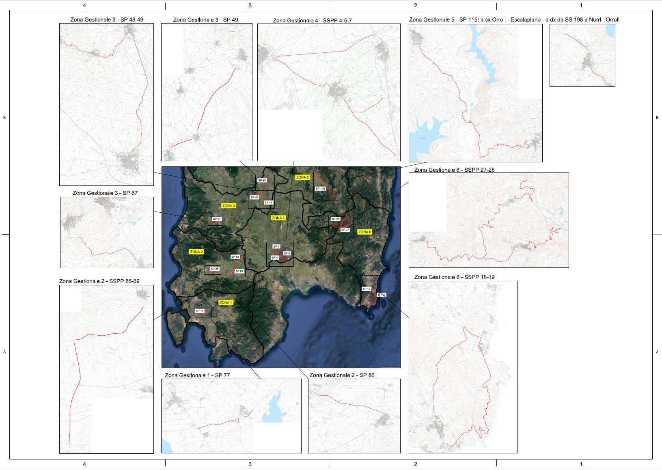Open the Zona Gestionale 6 - SSPP 27-28 inset map
This screenshot has height=470, width=662.
(489, 220)
